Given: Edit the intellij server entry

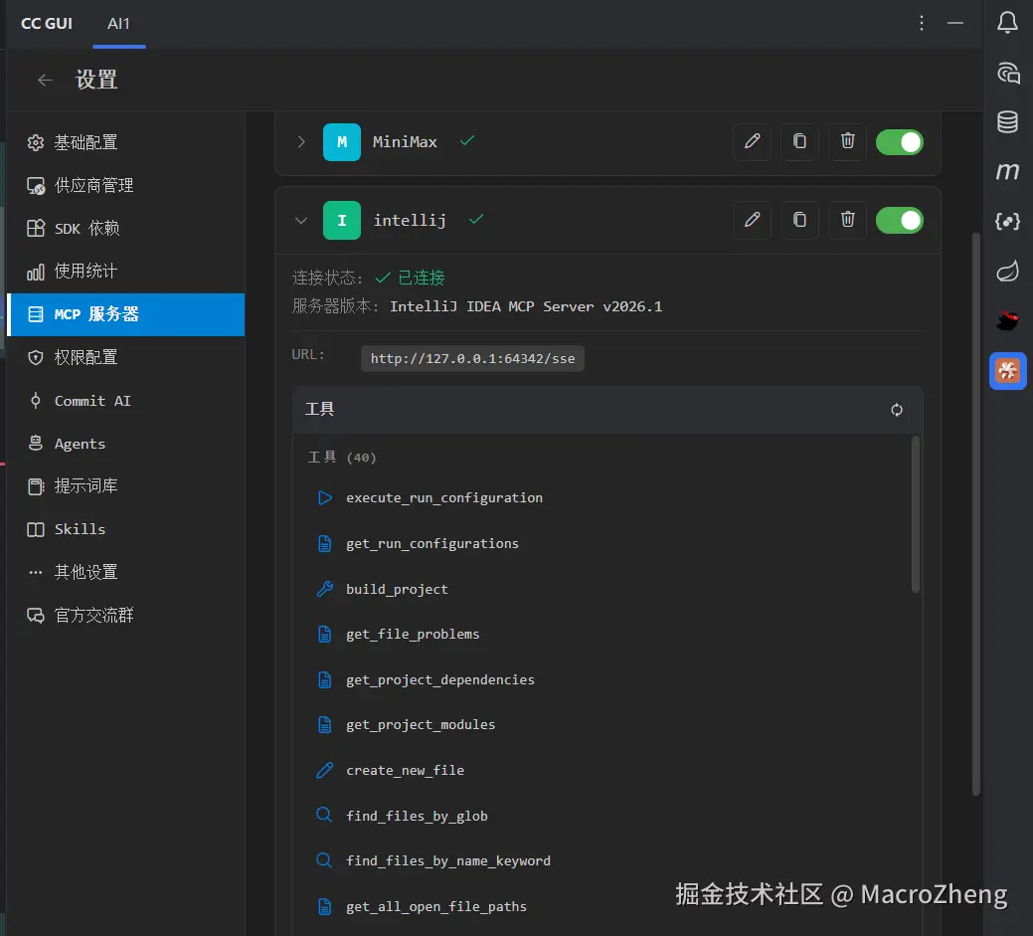Looking at the screenshot, I should pos(752,220).
